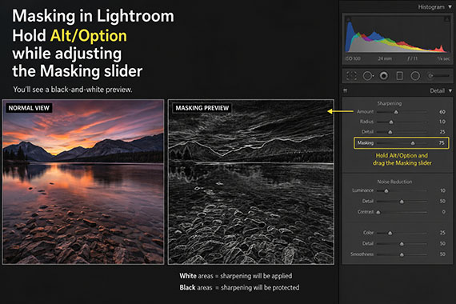This screenshot has height=304, width=456.
Task: Click the Amount value 60
Action: pos(442,112)
